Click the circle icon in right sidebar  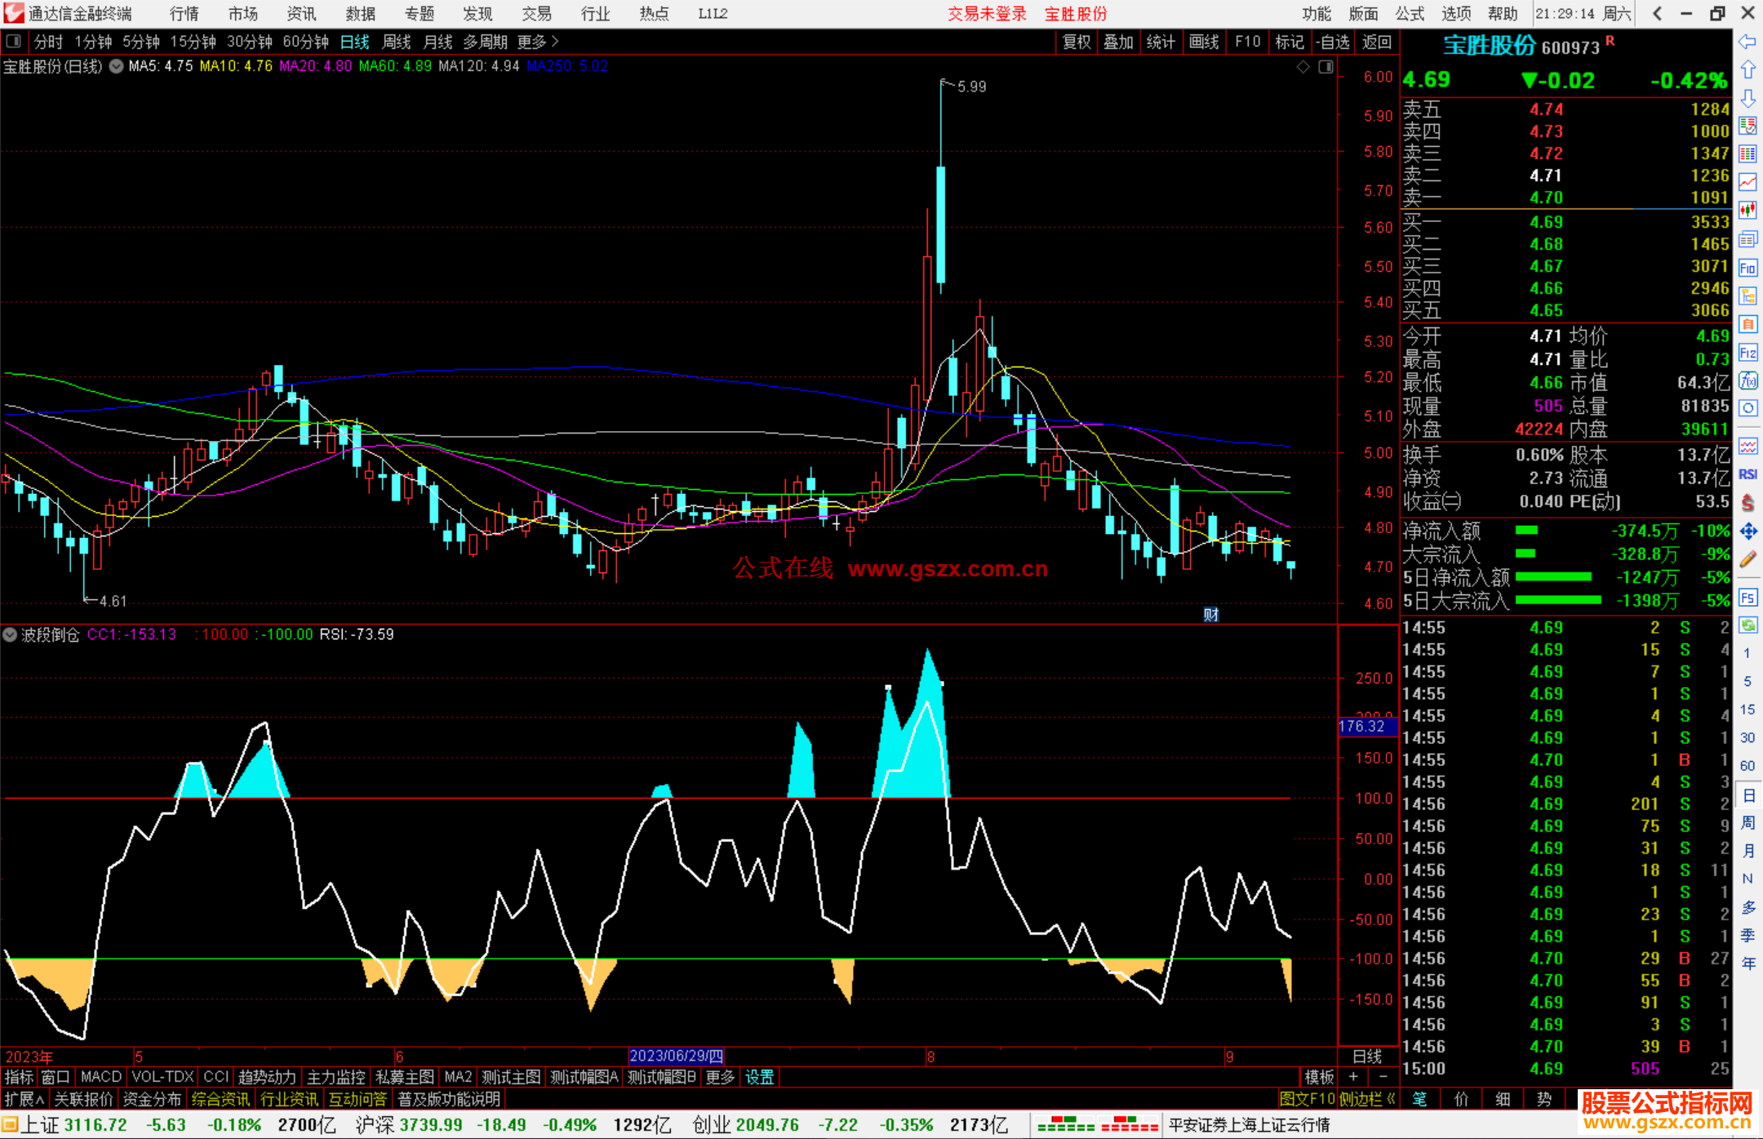[1747, 408]
